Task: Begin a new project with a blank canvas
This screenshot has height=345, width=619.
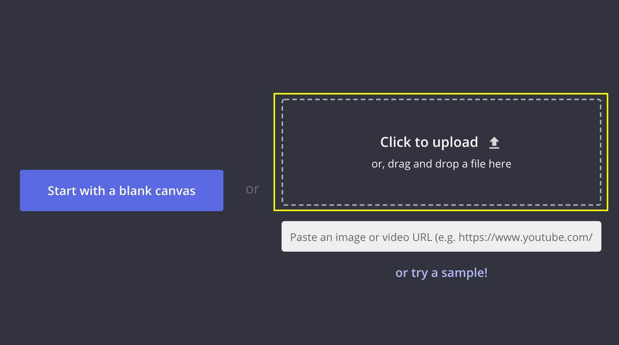Action: [x=121, y=190]
